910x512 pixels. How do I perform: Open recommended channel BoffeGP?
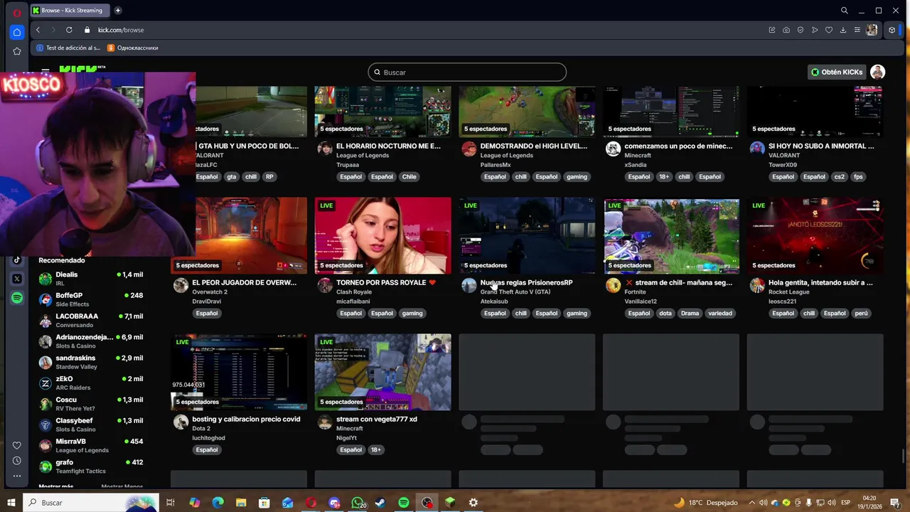tap(91, 299)
